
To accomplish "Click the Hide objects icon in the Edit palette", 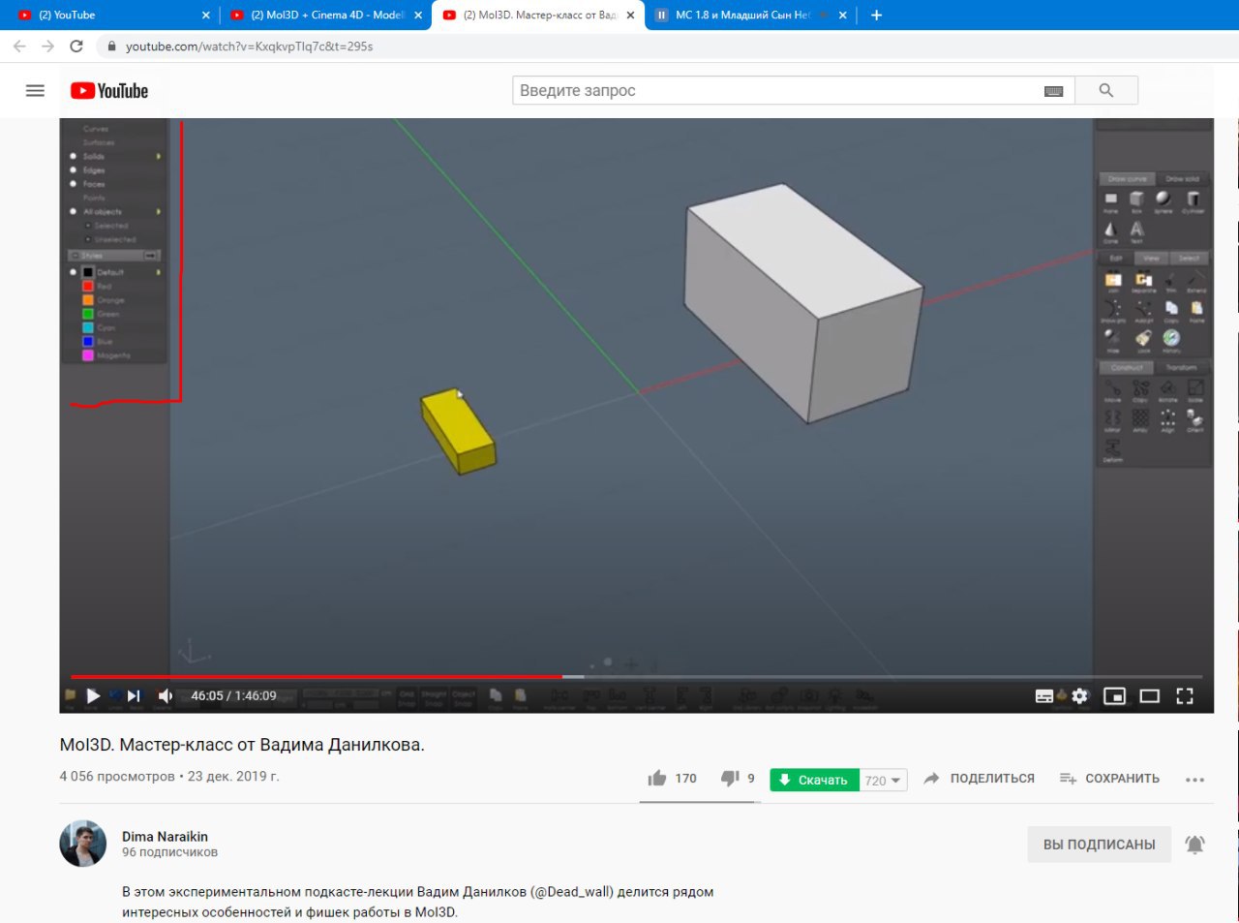I will click(1112, 340).
